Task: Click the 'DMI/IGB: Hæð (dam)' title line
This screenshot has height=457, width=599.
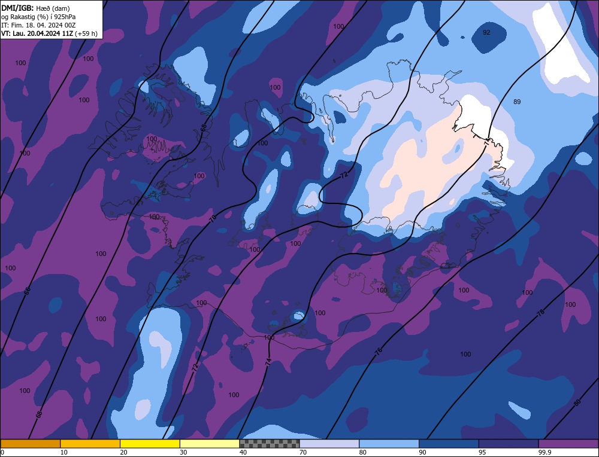Action: tap(35, 8)
